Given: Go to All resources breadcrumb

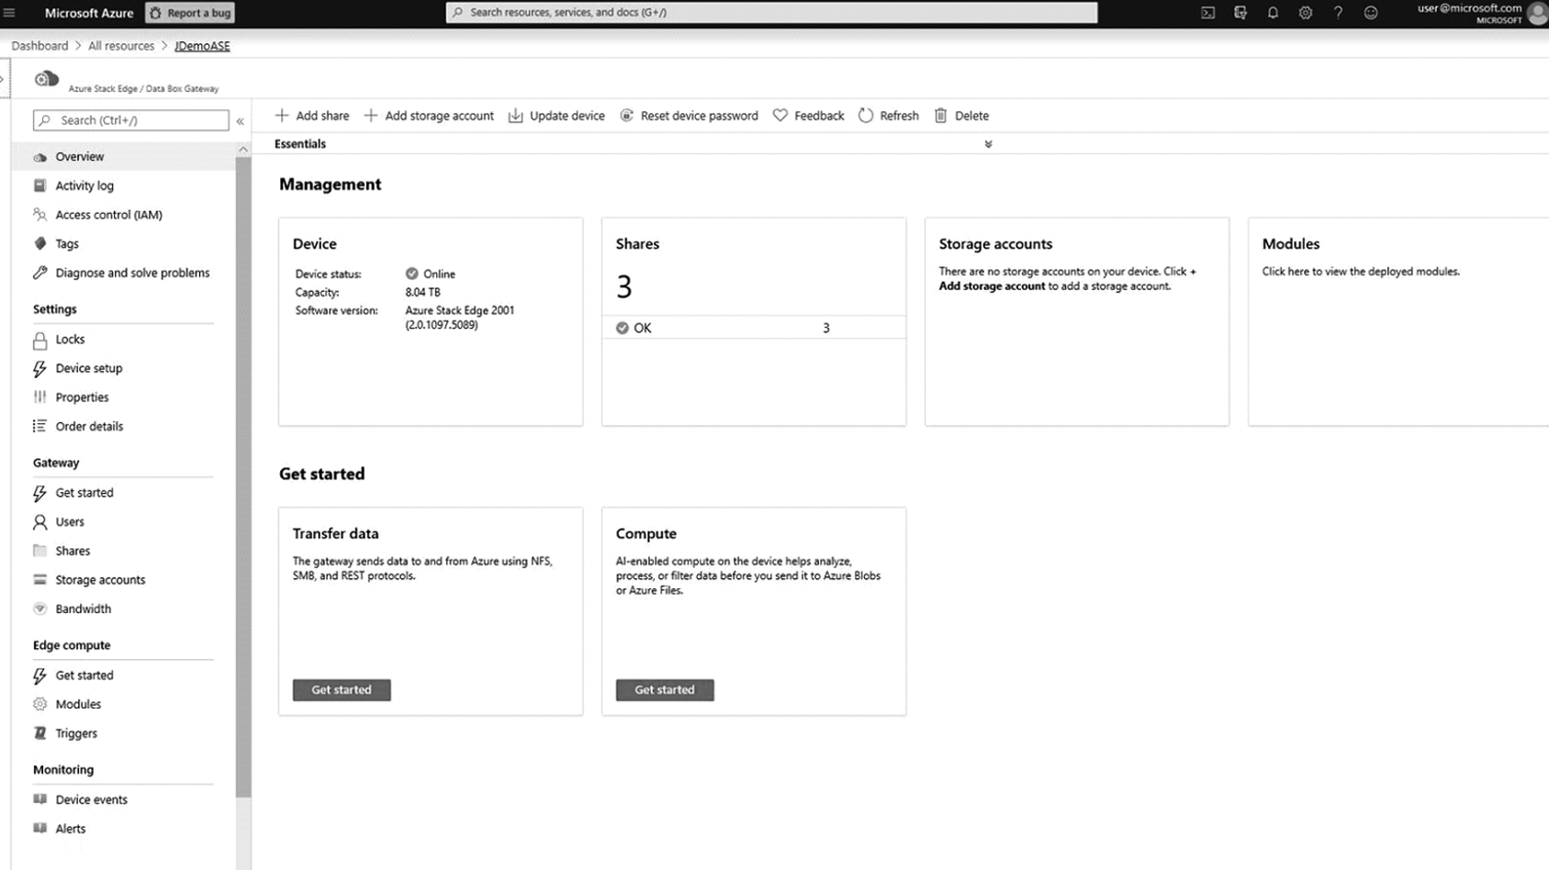Looking at the screenshot, I should coord(121,46).
